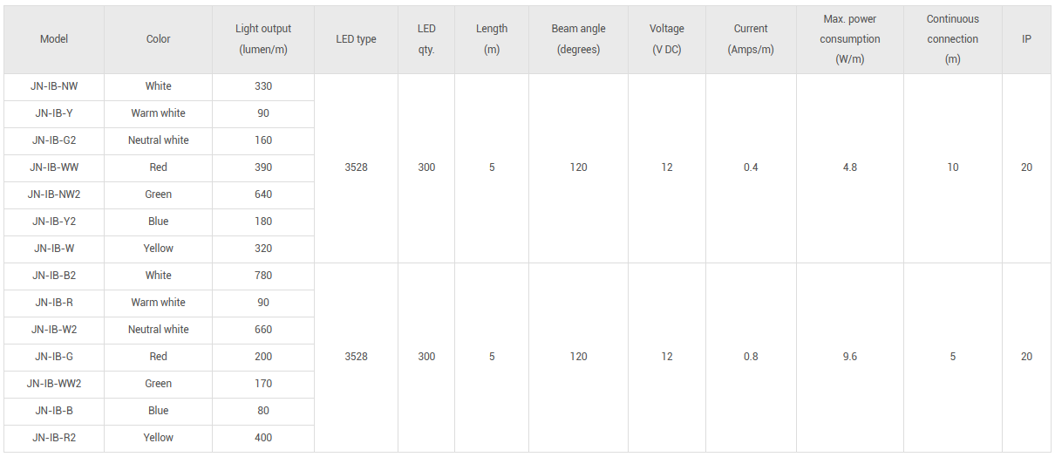Click the Max. power consumption header
Screen dimensions: 1055x457
click(849, 39)
